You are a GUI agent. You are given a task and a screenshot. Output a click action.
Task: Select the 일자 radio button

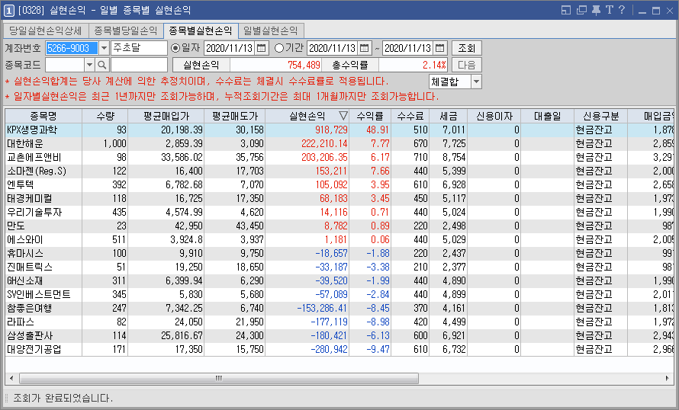point(175,48)
